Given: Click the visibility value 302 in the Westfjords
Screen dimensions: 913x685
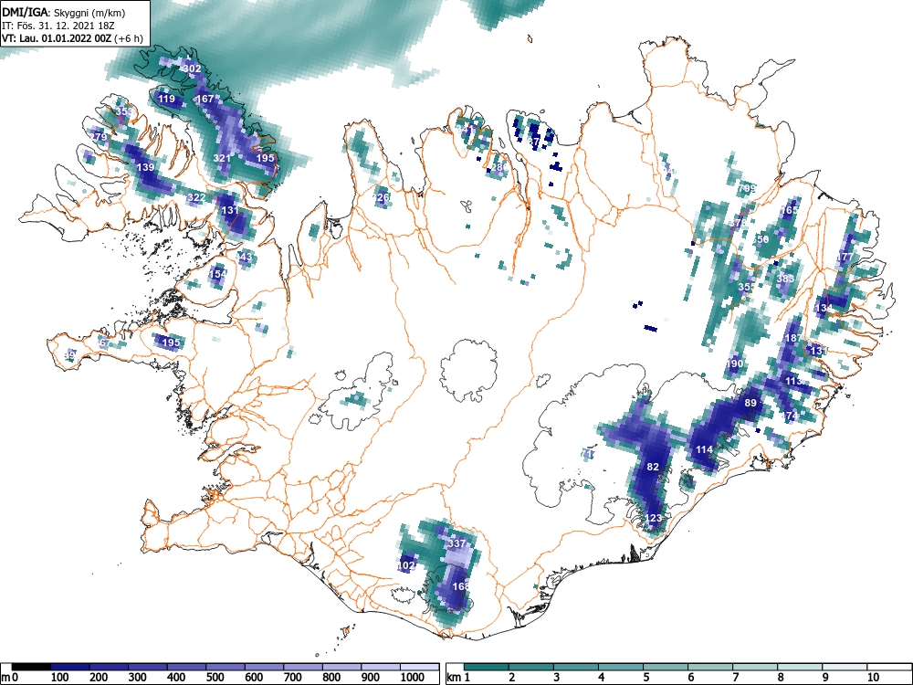Looking at the screenshot, I should (x=192, y=68).
